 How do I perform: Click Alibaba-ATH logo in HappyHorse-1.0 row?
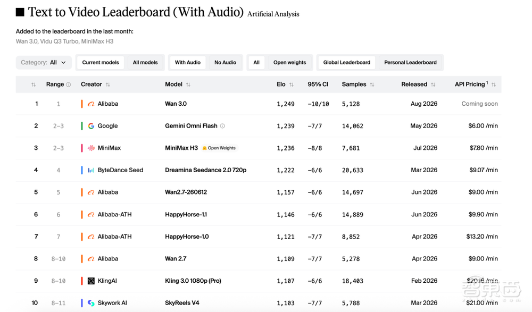click(91, 237)
